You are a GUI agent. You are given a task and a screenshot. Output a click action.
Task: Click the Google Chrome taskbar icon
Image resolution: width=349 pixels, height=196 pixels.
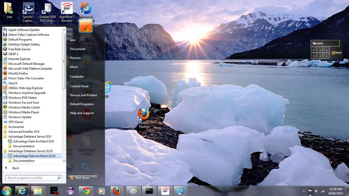click(x=86, y=191)
